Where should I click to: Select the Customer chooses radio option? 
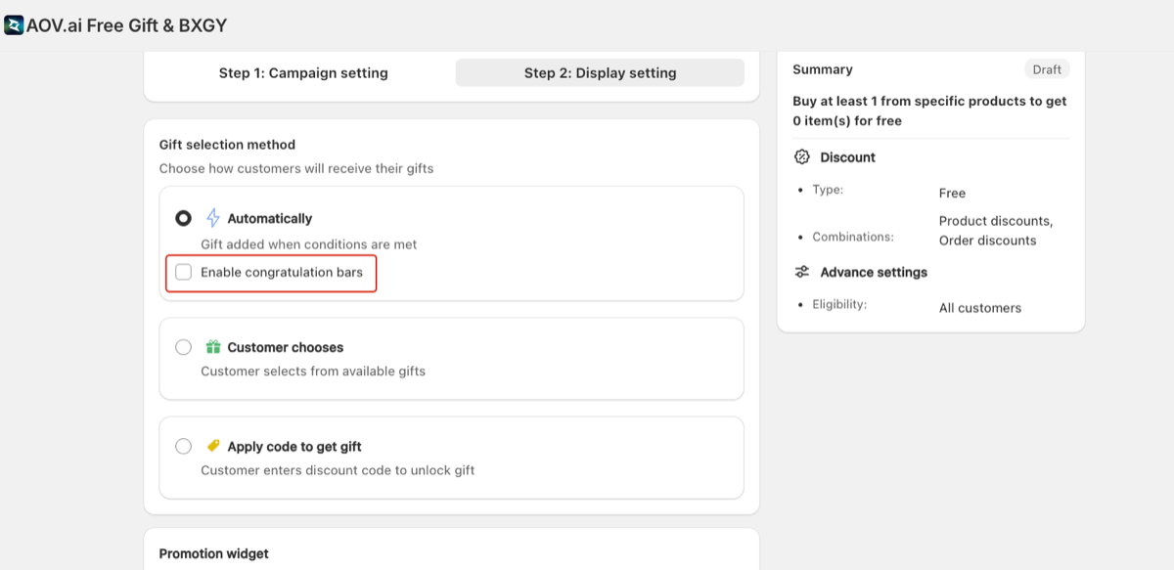point(183,347)
